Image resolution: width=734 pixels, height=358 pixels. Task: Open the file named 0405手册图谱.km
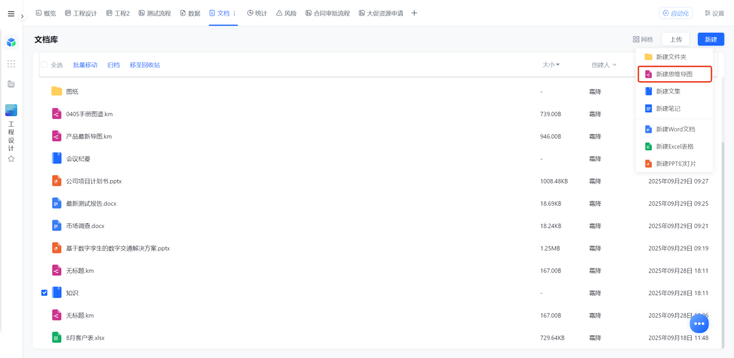pyautogui.click(x=90, y=114)
